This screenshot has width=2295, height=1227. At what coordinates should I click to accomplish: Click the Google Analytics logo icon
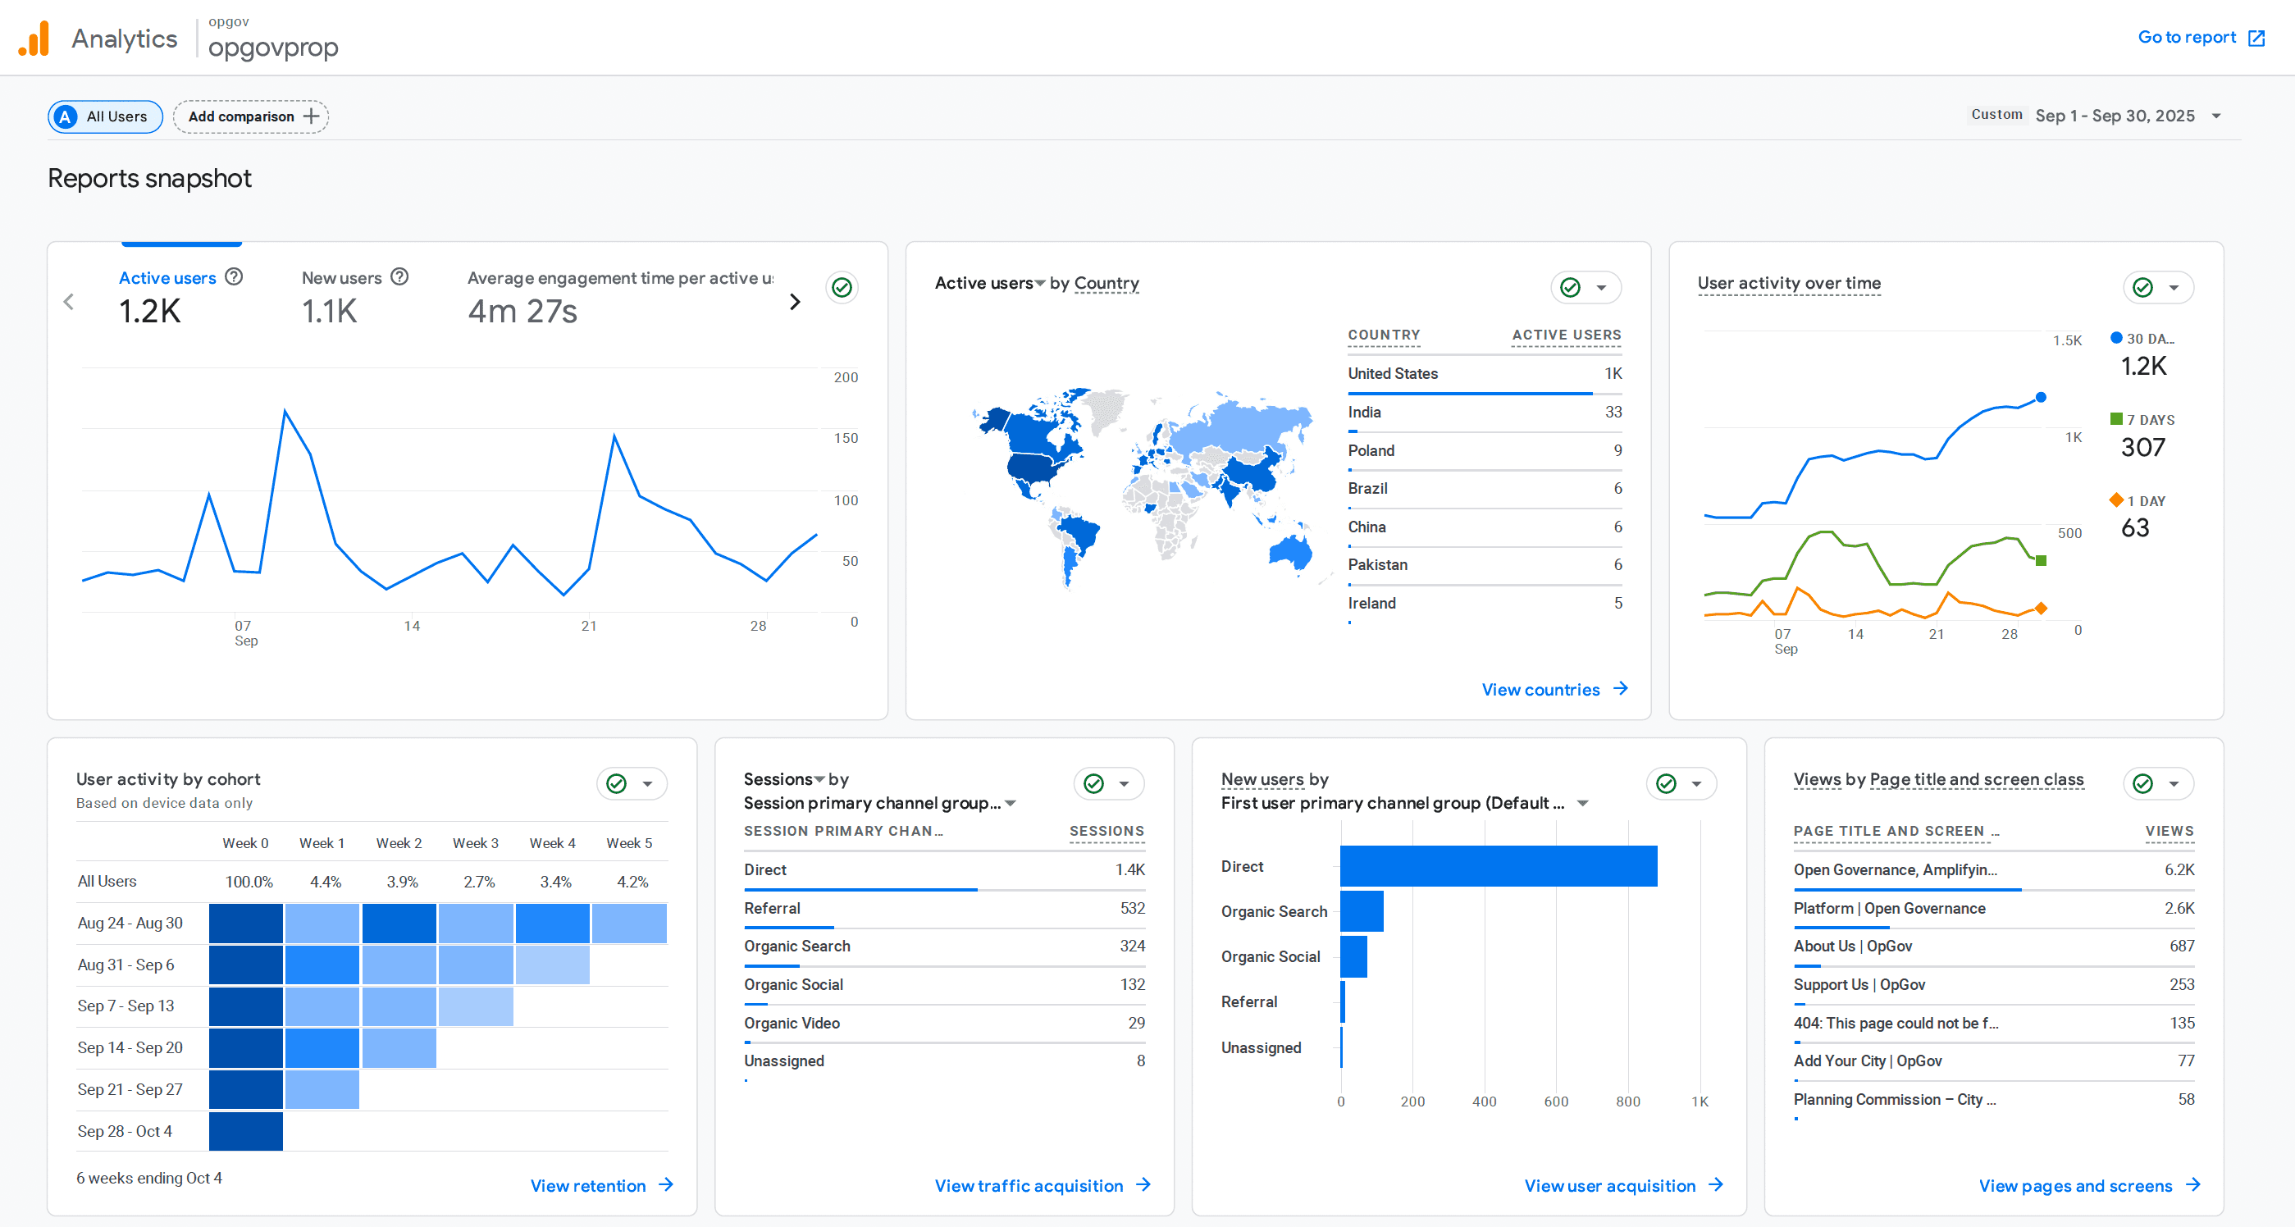34,39
